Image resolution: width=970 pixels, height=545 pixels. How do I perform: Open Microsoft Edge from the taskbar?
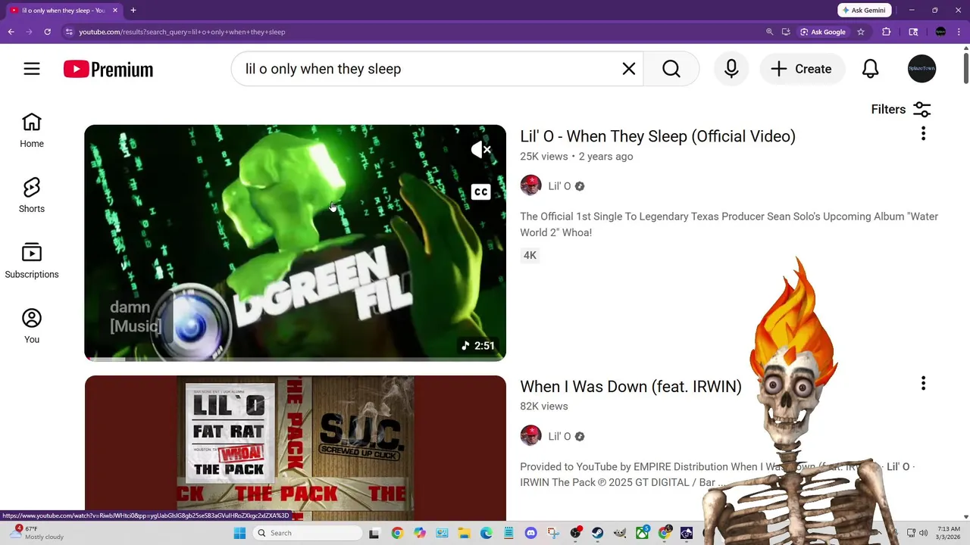point(486,533)
